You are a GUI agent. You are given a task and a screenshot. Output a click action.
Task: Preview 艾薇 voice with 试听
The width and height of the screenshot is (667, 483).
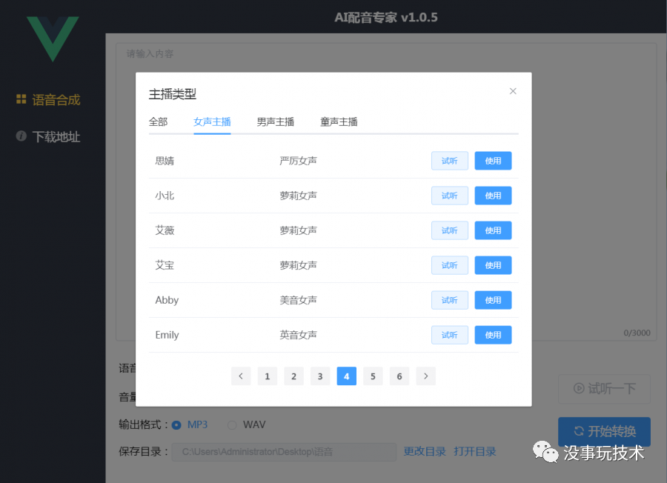tap(450, 230)
